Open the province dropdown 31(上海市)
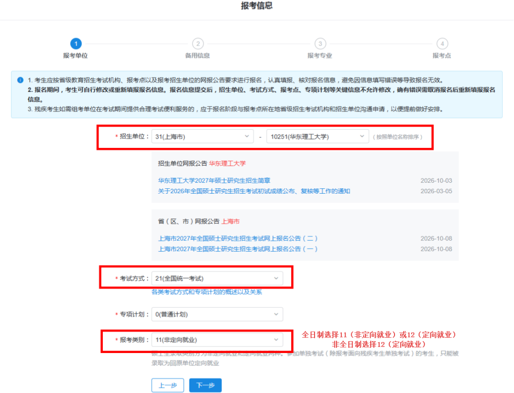This screenshot has width=514, height=393. tap(202, 137)
